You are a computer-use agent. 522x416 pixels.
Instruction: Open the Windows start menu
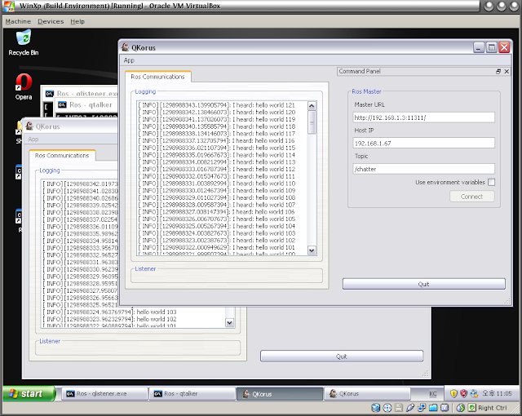(x=29, y=394)
